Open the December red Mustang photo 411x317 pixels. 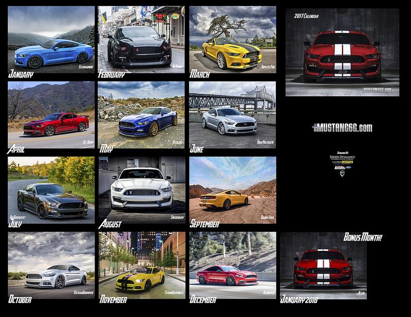click(x=233, y=265)
